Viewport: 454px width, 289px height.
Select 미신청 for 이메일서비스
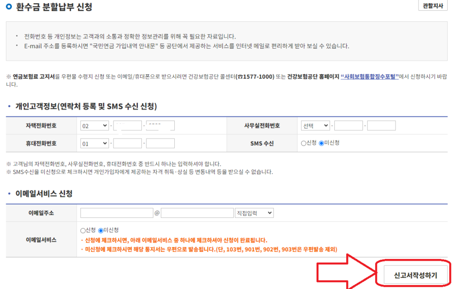point(101,231)
